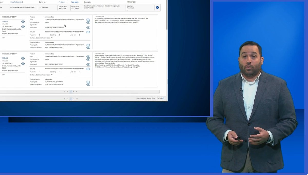Open the ellipsis beside VM-Test-1 in the 10412 process card
The width and height of the screenshot is (308, 175).
tap(23, 22)
